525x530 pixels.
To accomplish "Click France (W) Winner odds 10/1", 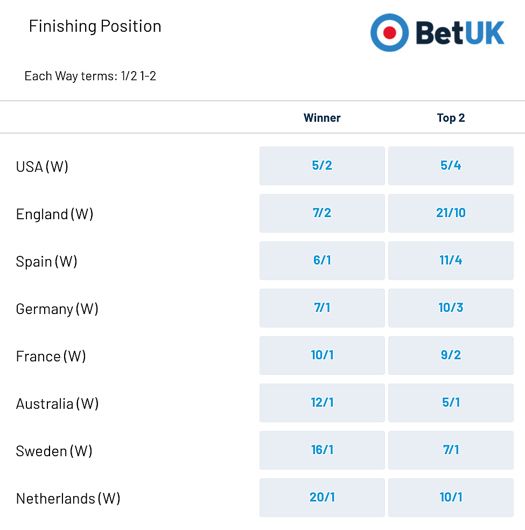I will pyautogui.click(x=322, y=355).
